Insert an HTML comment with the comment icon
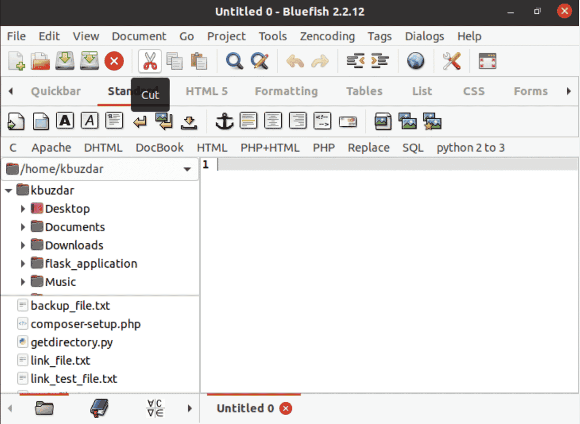The height and width of the screenshot is (424, 580). 322,121
